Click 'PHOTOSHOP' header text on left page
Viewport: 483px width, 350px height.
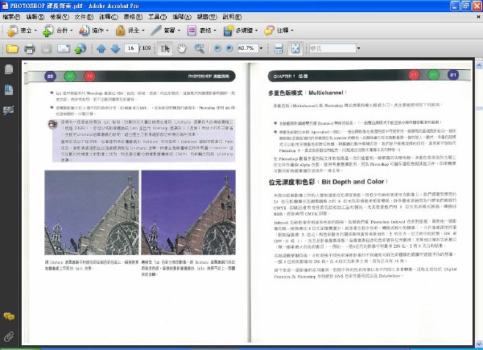[200, 76]
